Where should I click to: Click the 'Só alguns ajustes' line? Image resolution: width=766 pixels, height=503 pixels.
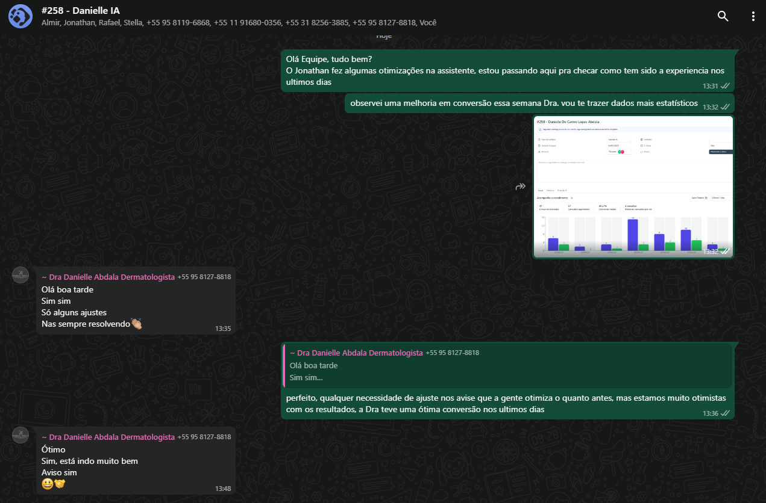74,312
